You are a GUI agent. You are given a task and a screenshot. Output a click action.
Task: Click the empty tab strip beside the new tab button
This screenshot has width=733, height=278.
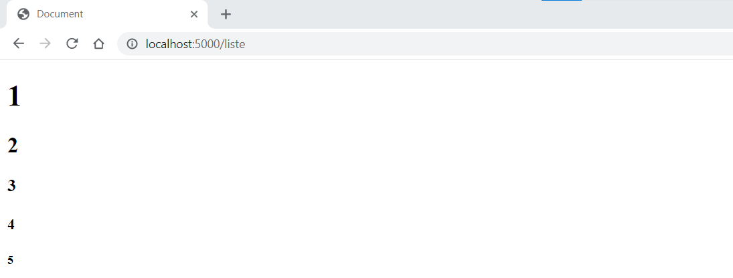tap(402, 14)
